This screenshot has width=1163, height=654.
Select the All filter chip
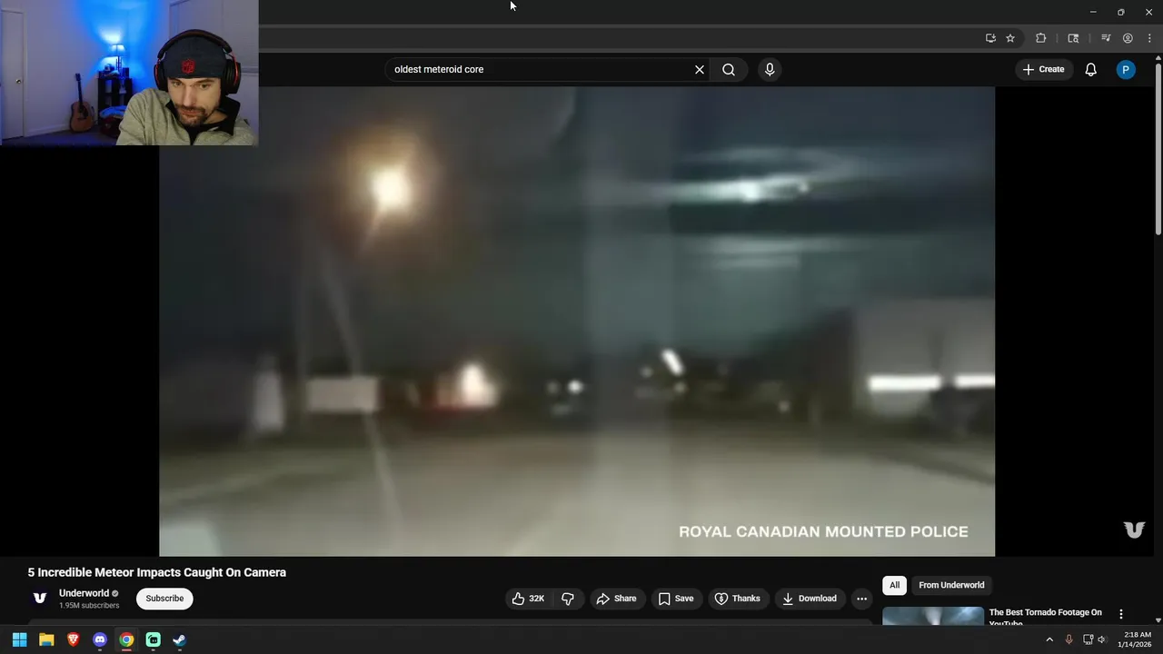[x=894, y=585]
